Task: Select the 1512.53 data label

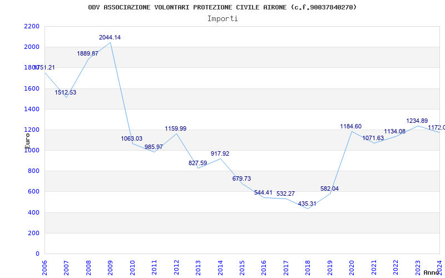Action: (66, 92)
